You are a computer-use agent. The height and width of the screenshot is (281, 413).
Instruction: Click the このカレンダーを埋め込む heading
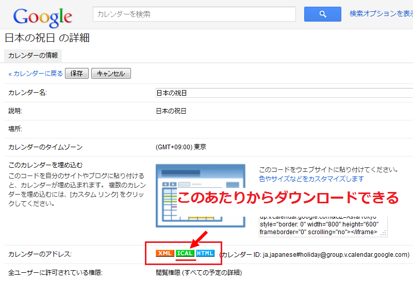pos(45,165)
